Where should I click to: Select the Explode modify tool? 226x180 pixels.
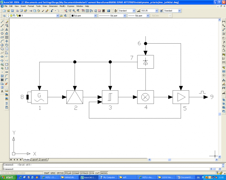(x=7, y=84)
